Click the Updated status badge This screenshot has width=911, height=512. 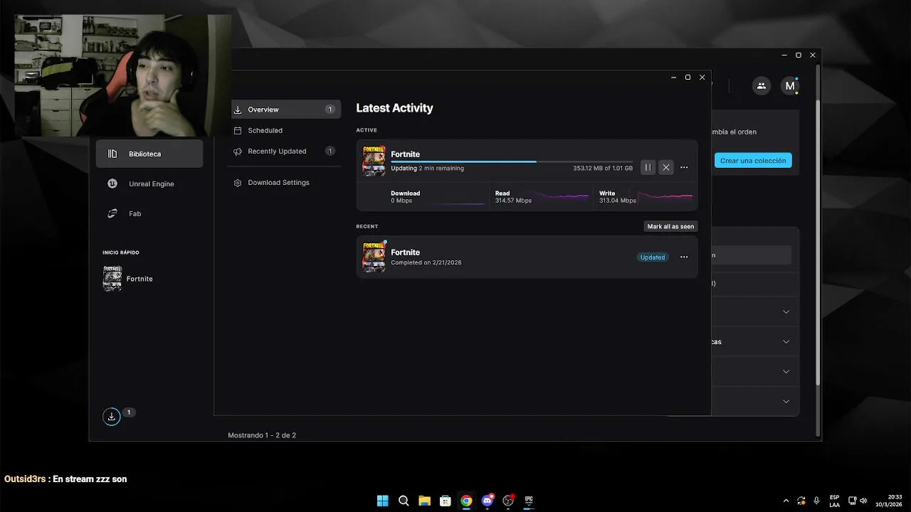(x=652, y=257)
